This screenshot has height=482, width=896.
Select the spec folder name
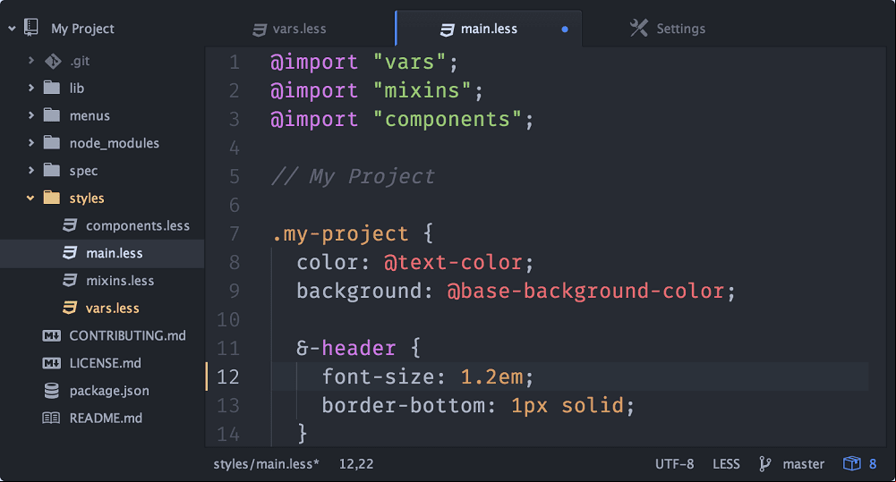tap(83, 171)
